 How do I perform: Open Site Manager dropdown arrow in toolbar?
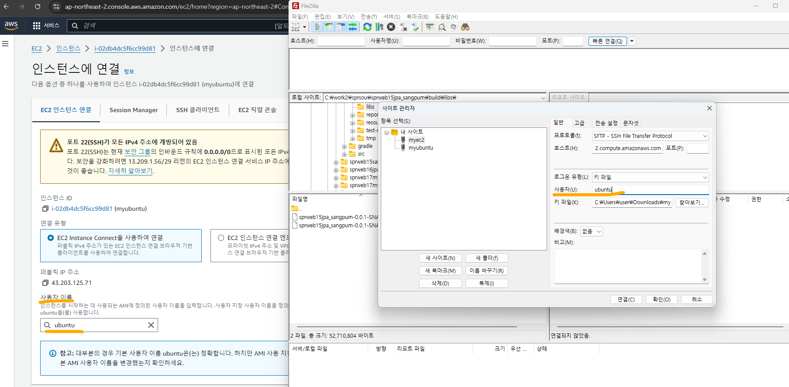pyautogui.click(x=304, y=27)
